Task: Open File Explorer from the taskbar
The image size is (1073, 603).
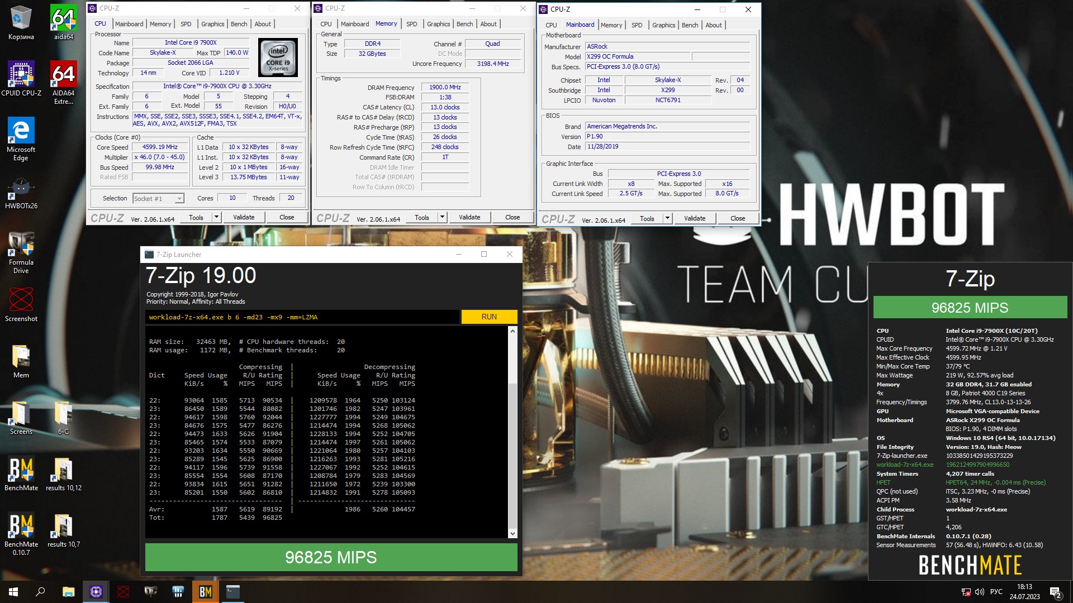Action: click(x=68, y=592)
